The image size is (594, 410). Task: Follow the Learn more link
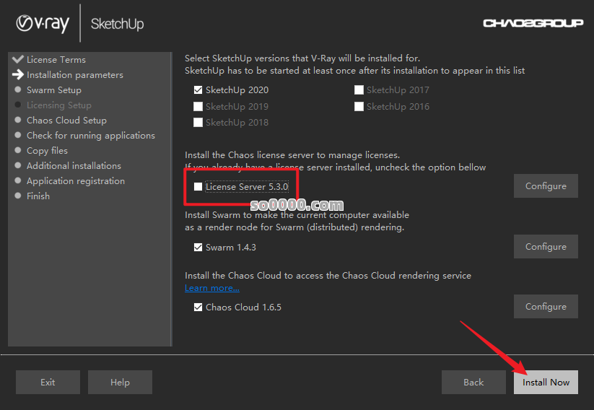[x=211, y=288]
